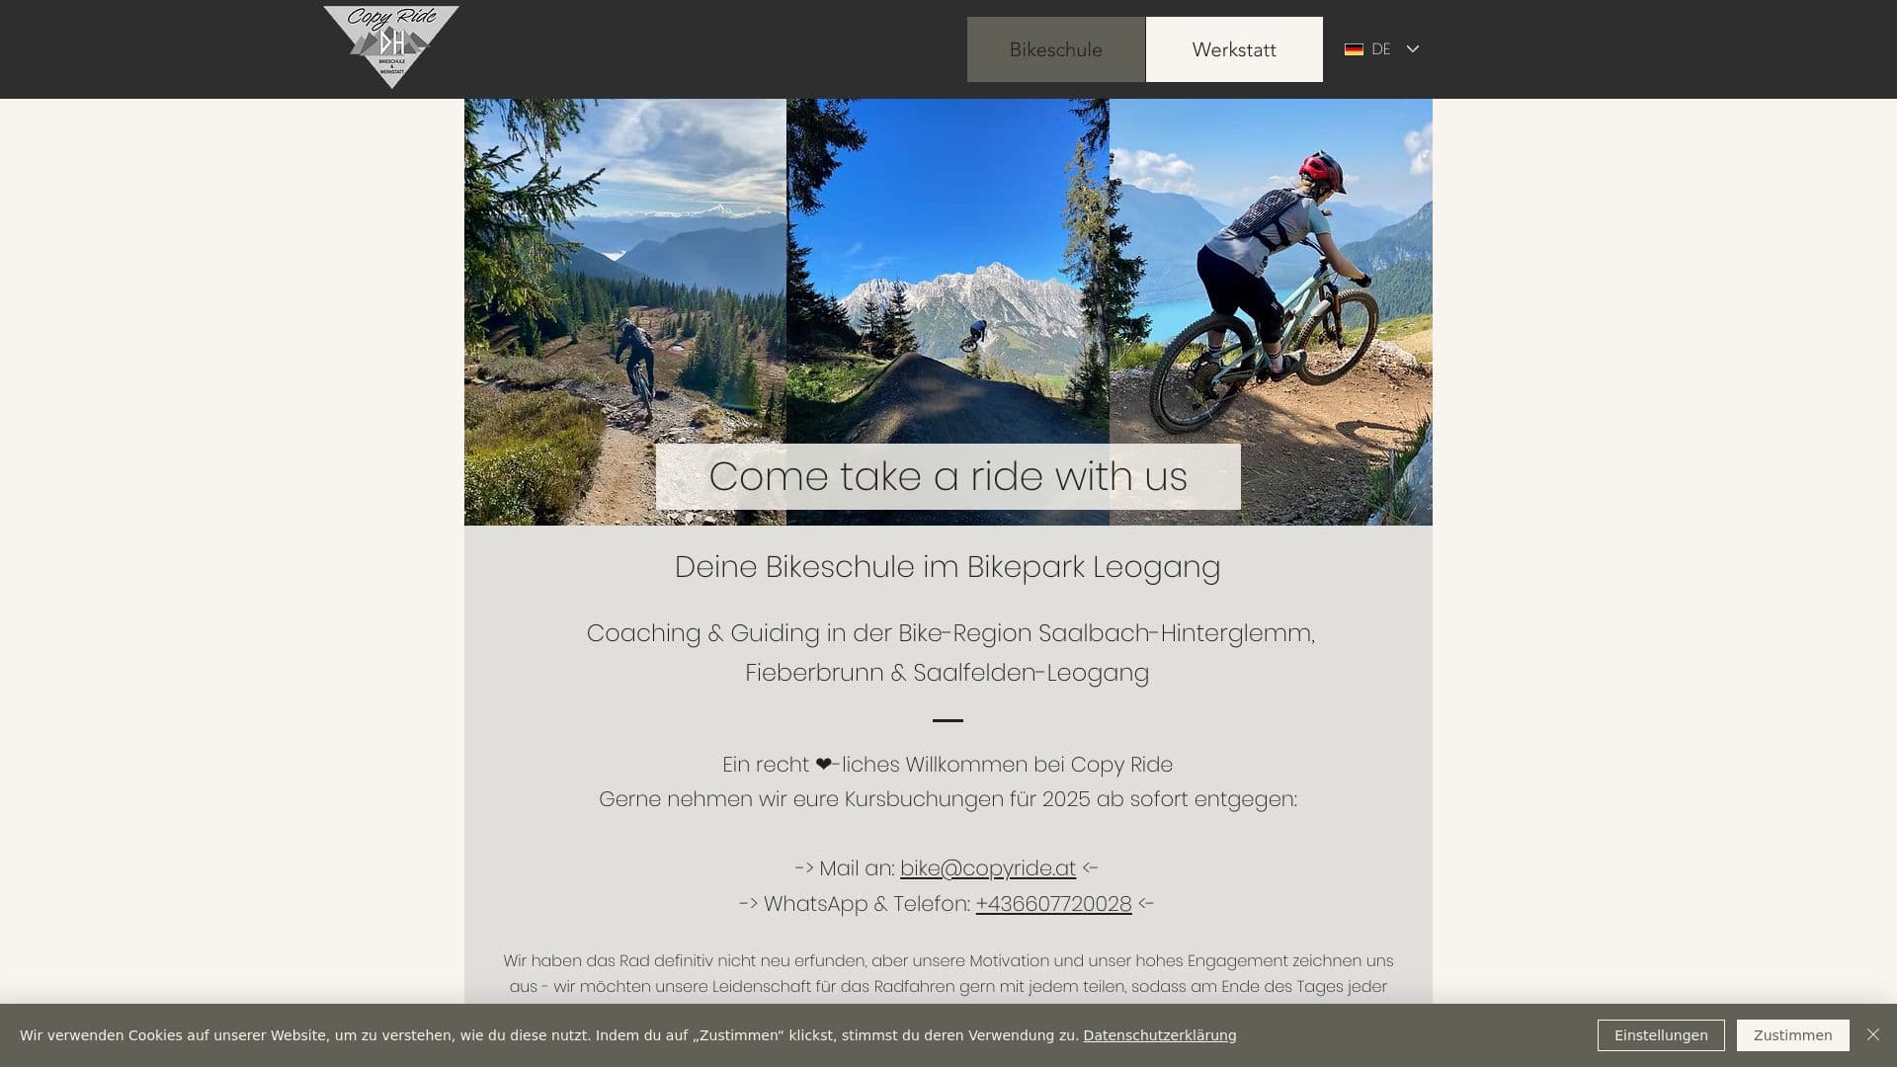Dismiss the cookie banner with X
Viewport: 1897px width, 1067px height.
(x=1873, y=1034)
